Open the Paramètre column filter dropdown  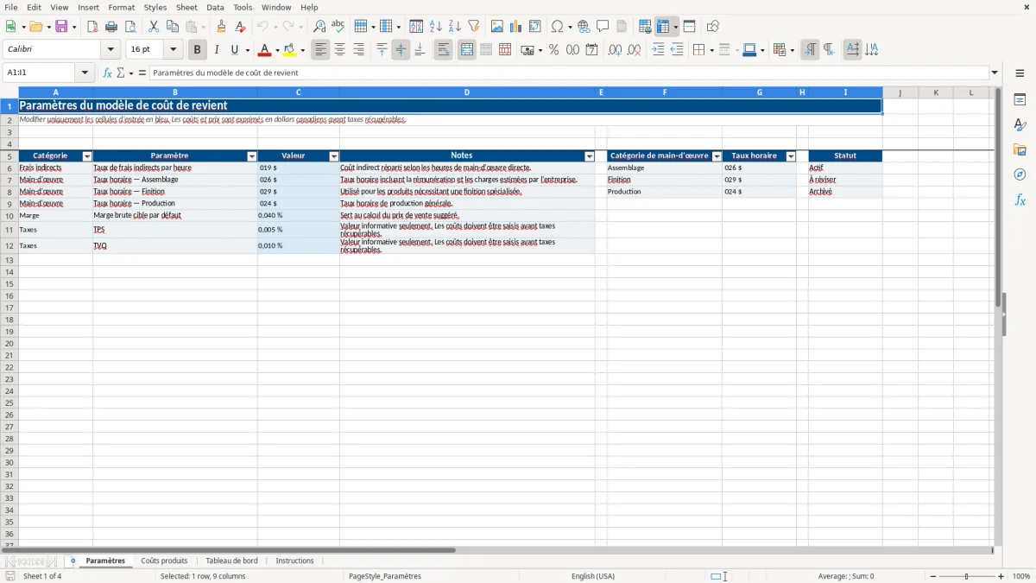[252, 156]
